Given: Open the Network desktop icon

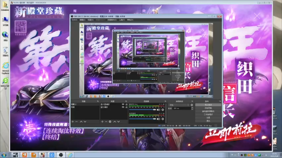Looking at the screenshot, I should (5, 36).
